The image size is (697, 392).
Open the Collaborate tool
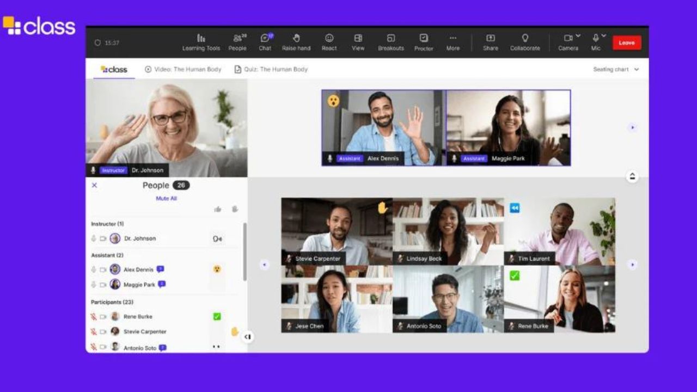point(525,42)
